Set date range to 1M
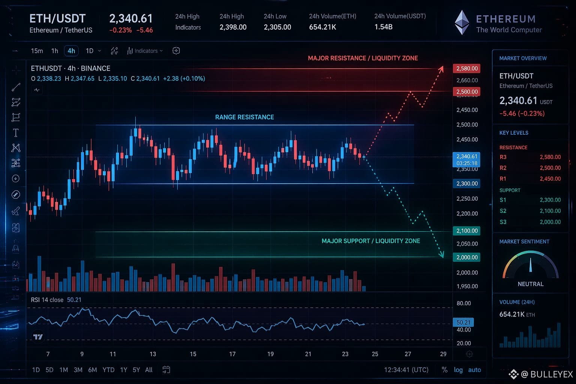Viewport: 576px width, 384px height. point(64,370)
